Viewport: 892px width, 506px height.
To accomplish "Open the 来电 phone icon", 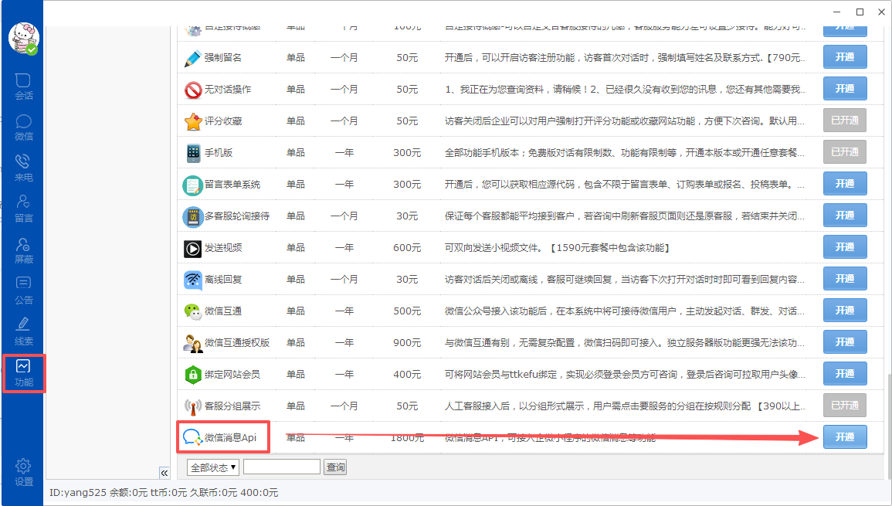I will (x=23, y=168).
